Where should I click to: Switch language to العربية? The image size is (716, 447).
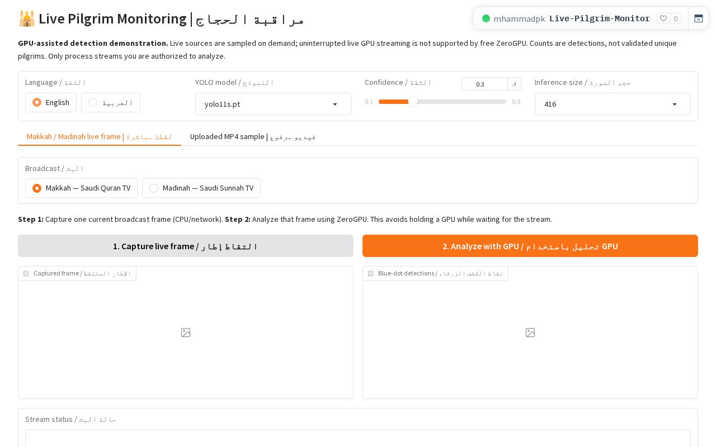pos(111,102)
